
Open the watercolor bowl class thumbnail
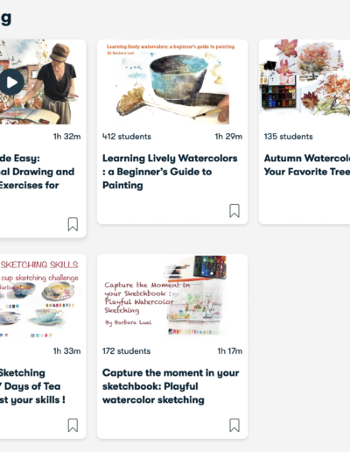[172, 82]
